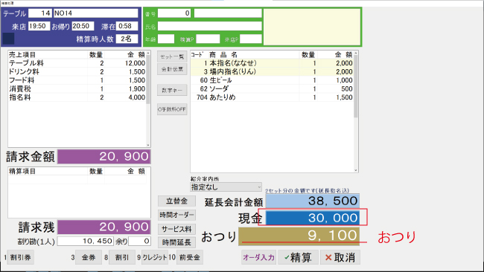484x272 pixels.
Task: Click the 取消 cancel button
Action: click(340, 258)
